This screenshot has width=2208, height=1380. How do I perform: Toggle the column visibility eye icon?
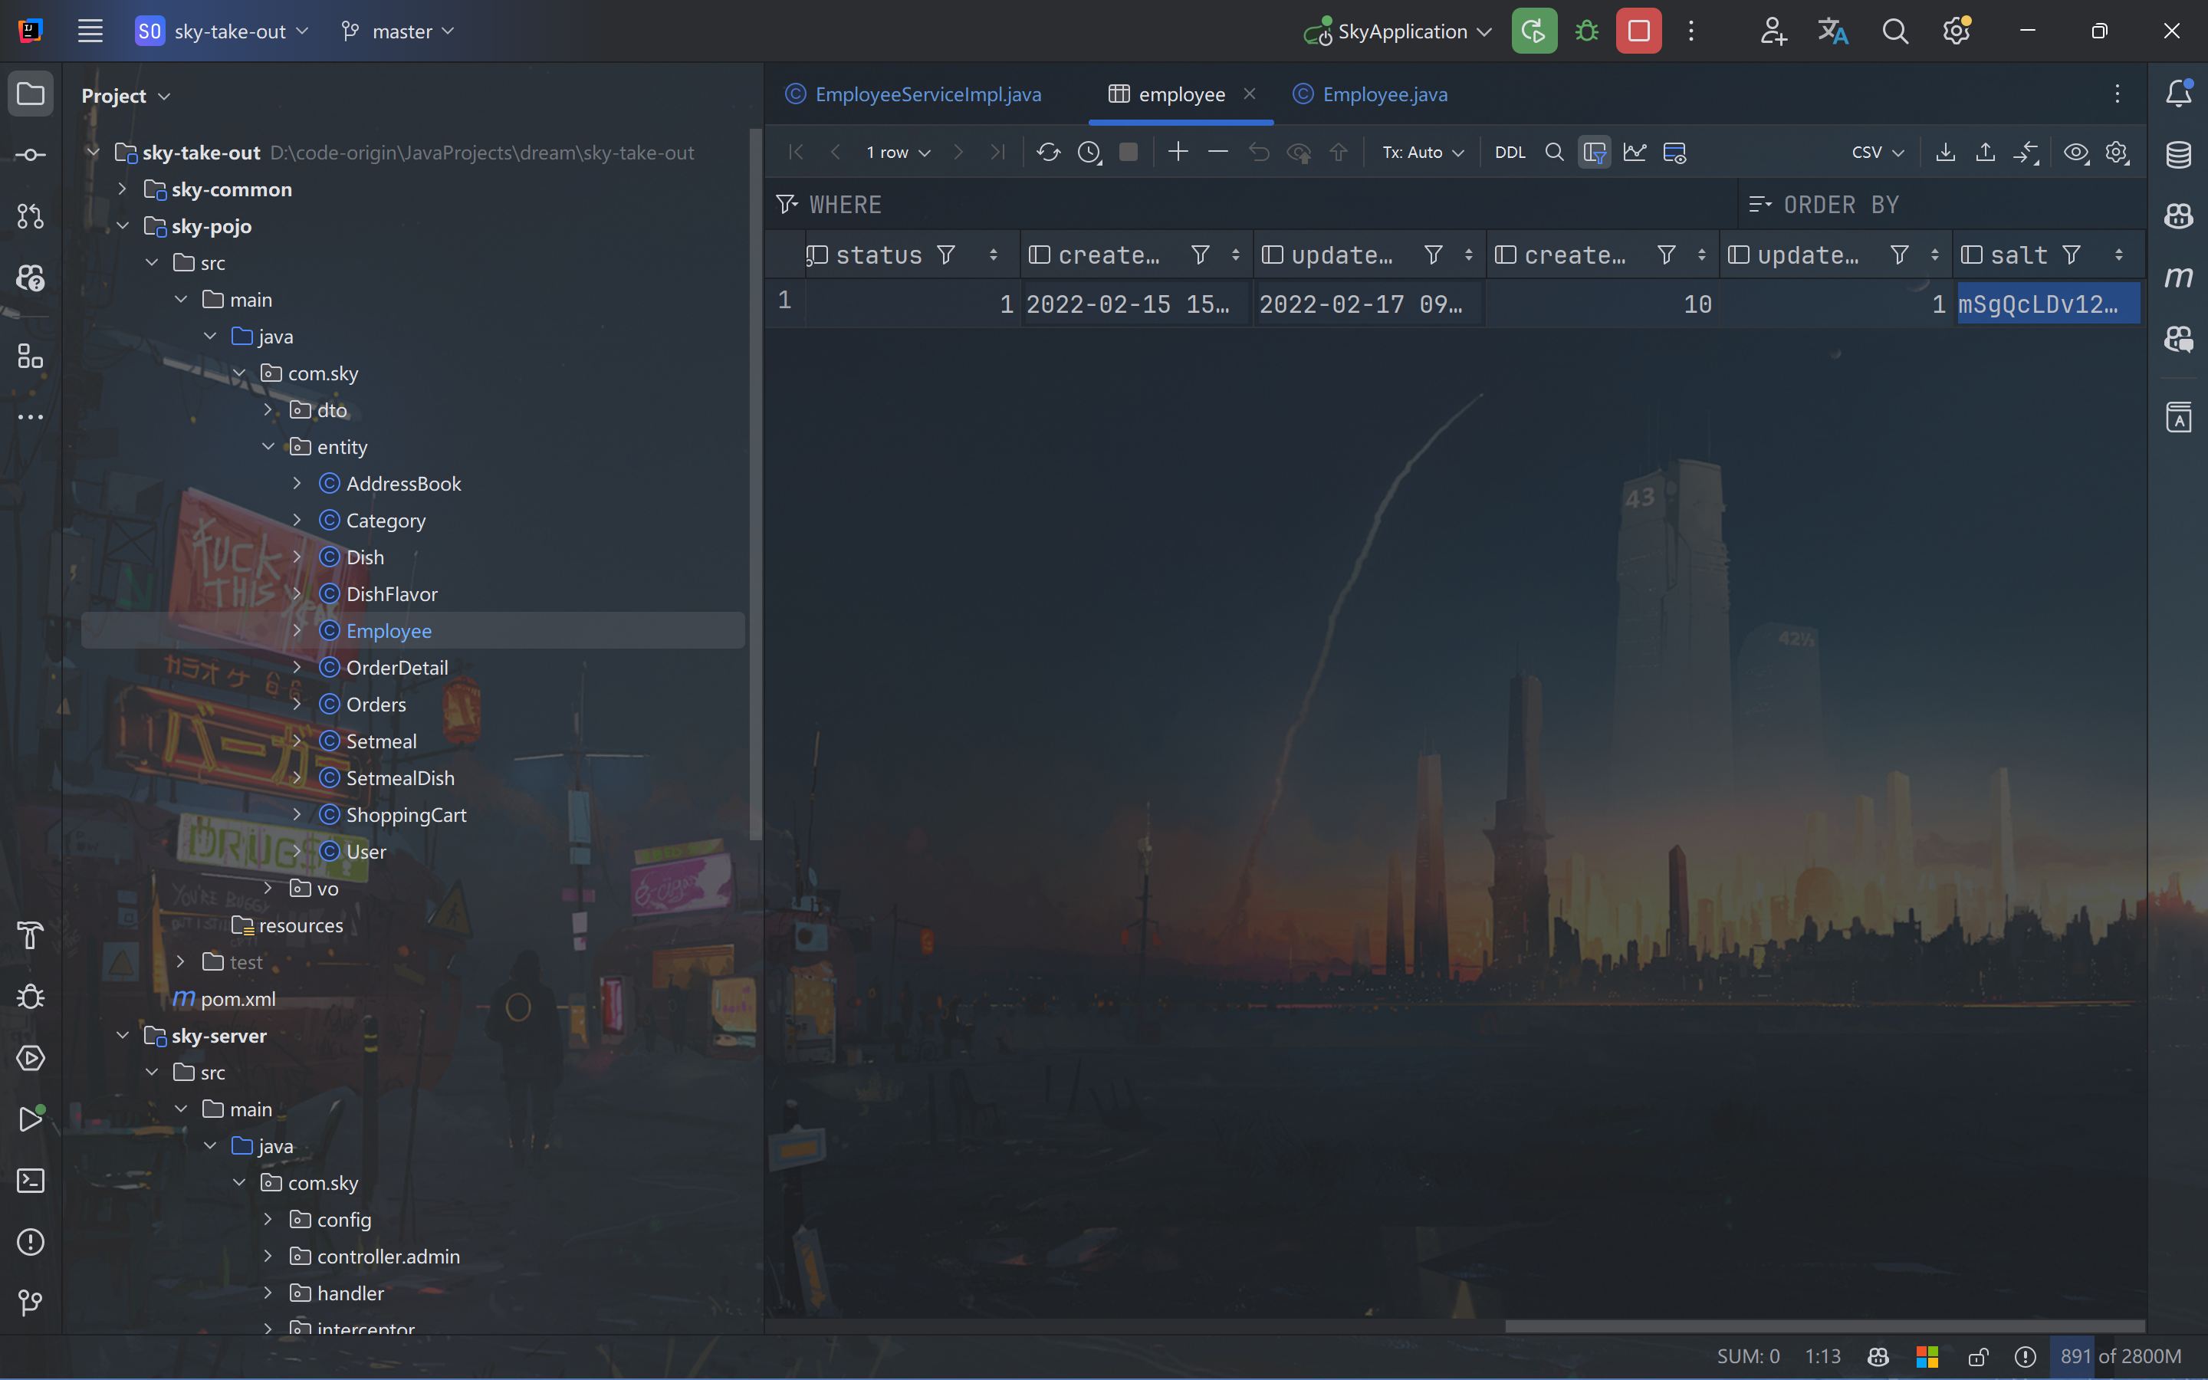tap(2075, 153)
